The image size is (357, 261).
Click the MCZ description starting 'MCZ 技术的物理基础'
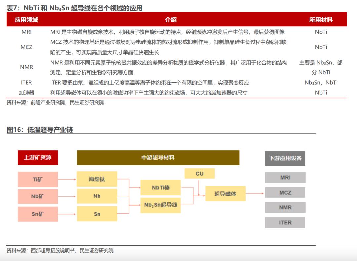(168, 47)
